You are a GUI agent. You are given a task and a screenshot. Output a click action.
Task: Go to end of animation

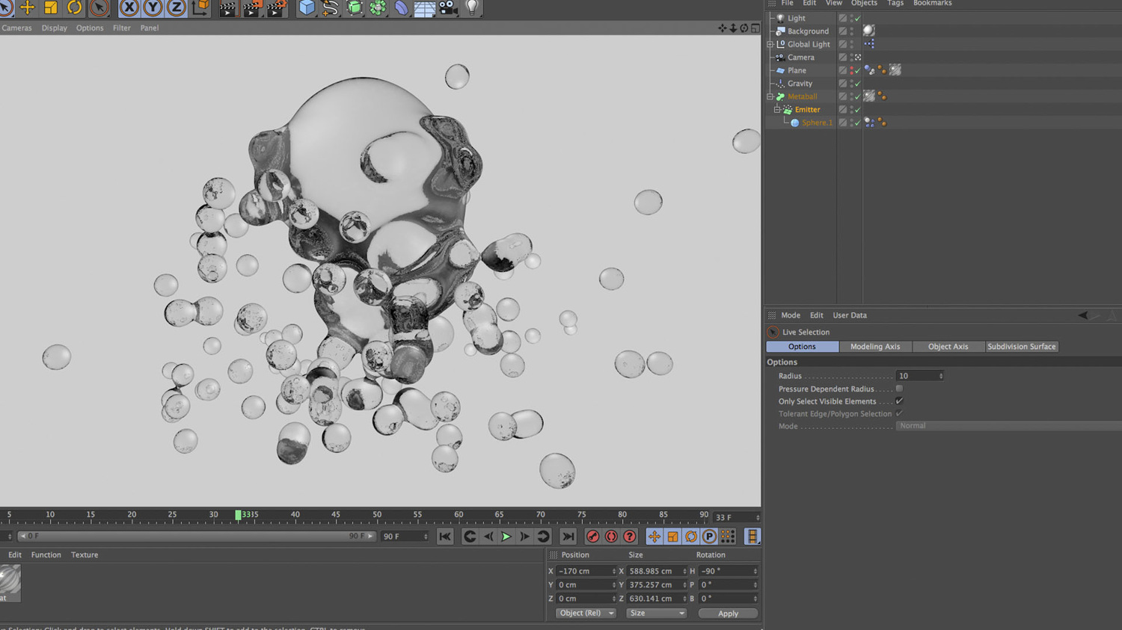point(568,537)
